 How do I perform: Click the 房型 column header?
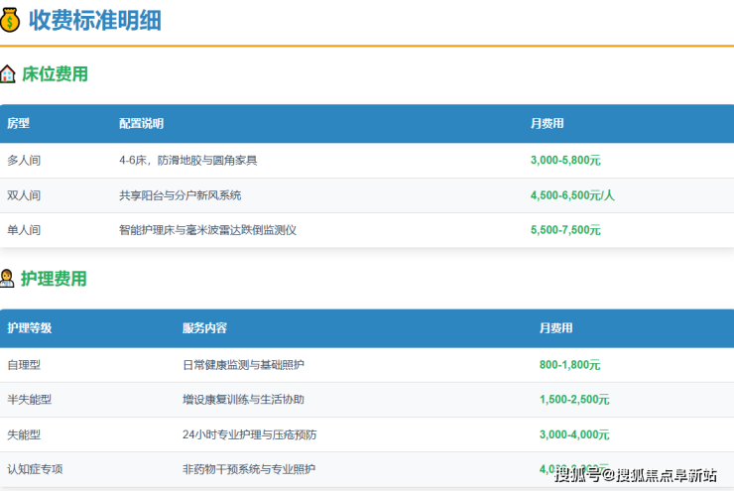[19, 124]
